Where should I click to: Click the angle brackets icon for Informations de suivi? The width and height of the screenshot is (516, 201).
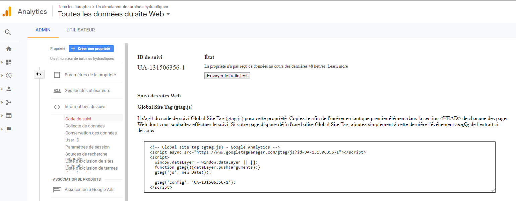click(x=57, y=107)
